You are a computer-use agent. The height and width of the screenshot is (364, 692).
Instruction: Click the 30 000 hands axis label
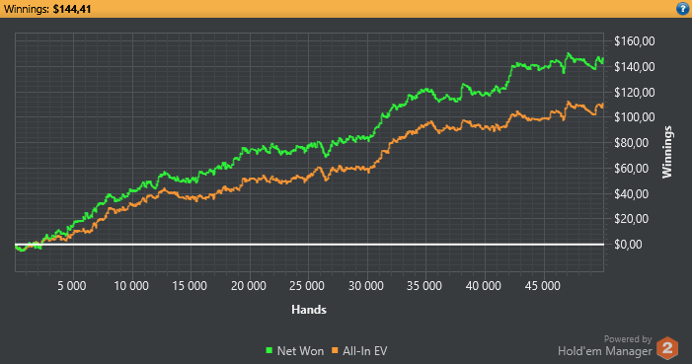point(366,286)
